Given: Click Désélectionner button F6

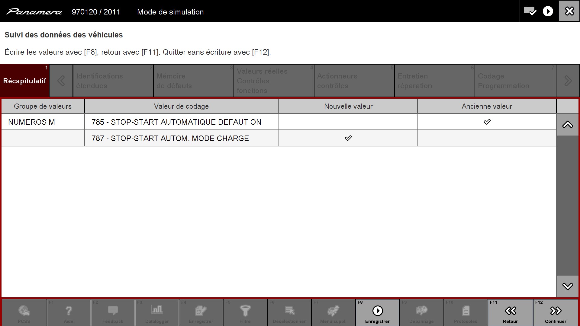Looking at the screenshot, I should (x=289, y=312).
